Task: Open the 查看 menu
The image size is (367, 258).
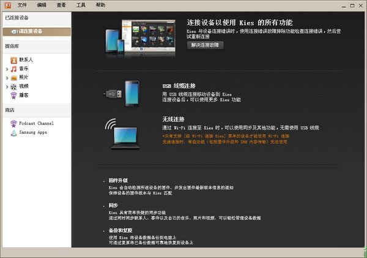Action: pos(61,5)
